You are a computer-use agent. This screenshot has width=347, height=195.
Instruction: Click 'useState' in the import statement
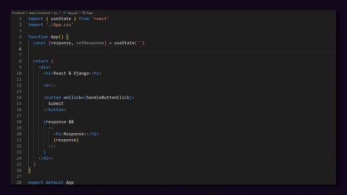61,19
